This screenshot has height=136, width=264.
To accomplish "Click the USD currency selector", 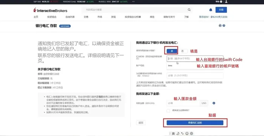I will tap(204, 103).
